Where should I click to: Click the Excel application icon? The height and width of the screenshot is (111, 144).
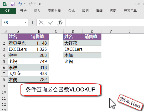[5, 4]
